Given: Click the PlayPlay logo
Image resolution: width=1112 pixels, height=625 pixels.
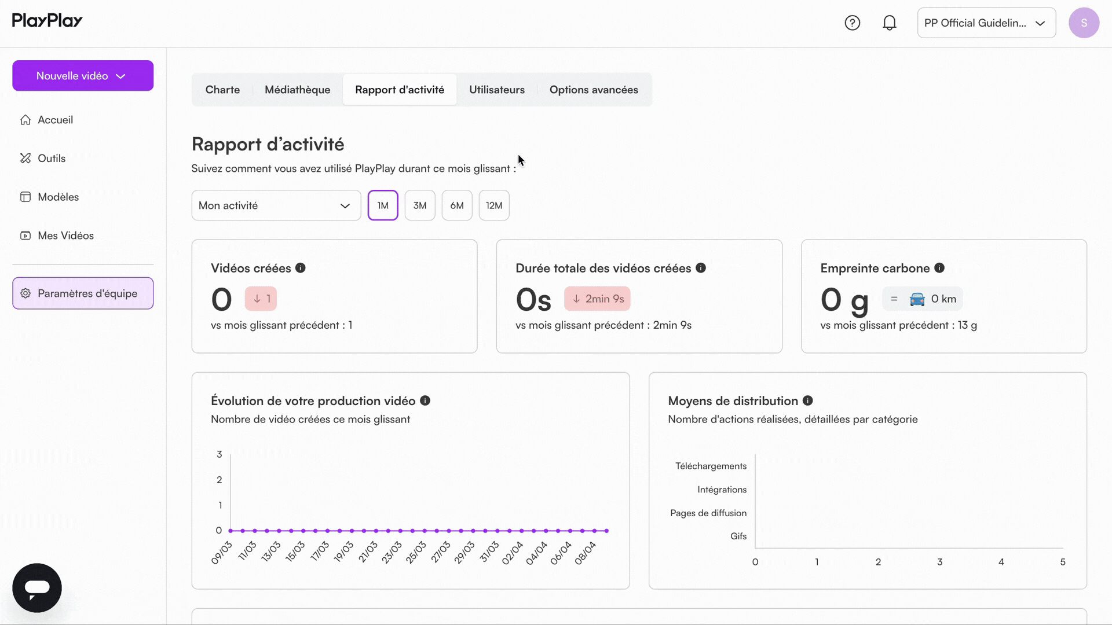Looking at the screenshot, I should click(x=47, y=20).
